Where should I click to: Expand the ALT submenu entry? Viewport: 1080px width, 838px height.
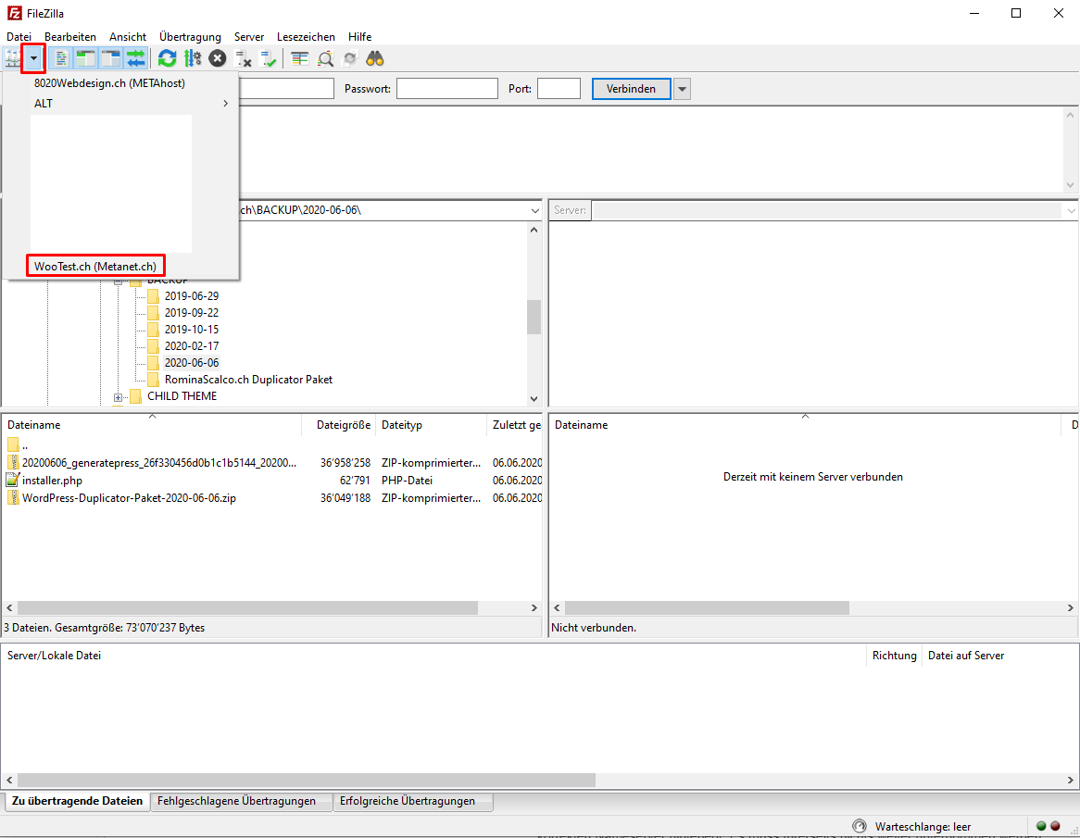click(121, 104)
